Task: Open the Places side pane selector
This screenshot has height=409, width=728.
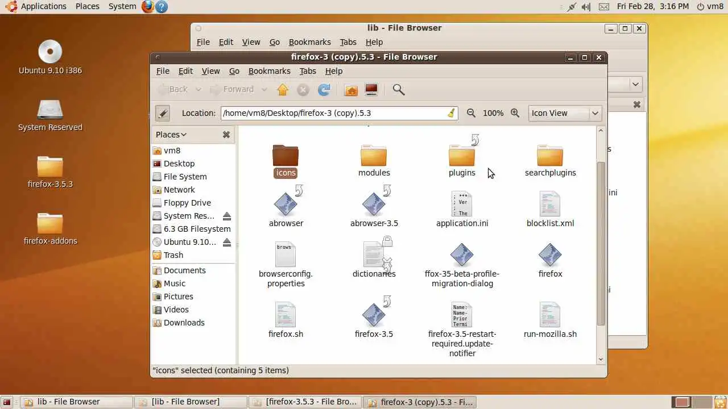Action: coord(171,135)
